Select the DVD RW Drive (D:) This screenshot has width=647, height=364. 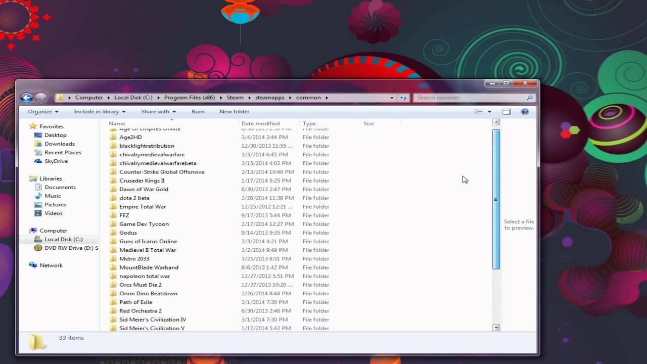point(71,248)
